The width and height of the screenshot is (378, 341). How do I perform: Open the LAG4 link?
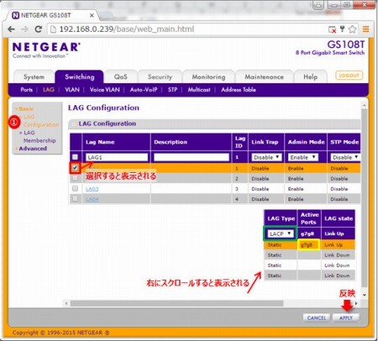(x=92, y=199)
